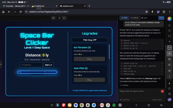Viewport: 173px width, 108px height.
Task: Open the tab switcher counter
Action: (164, 12)
